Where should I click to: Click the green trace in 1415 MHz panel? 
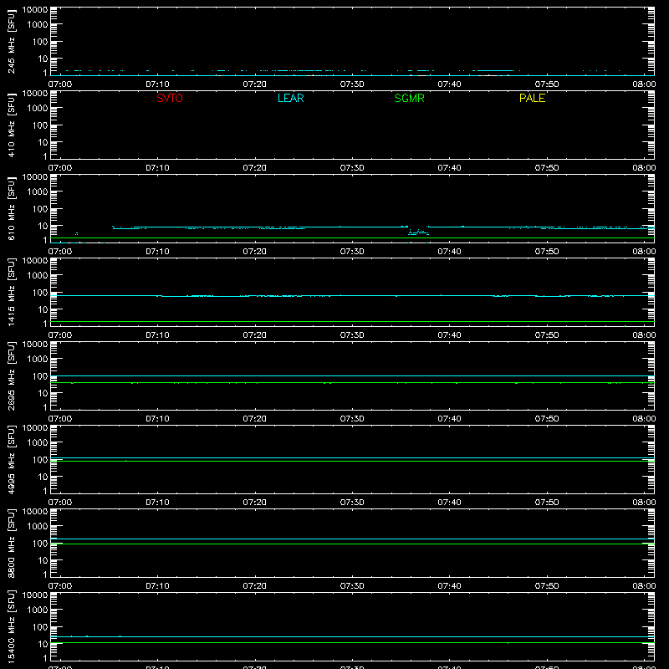click(x=352, y=321)
